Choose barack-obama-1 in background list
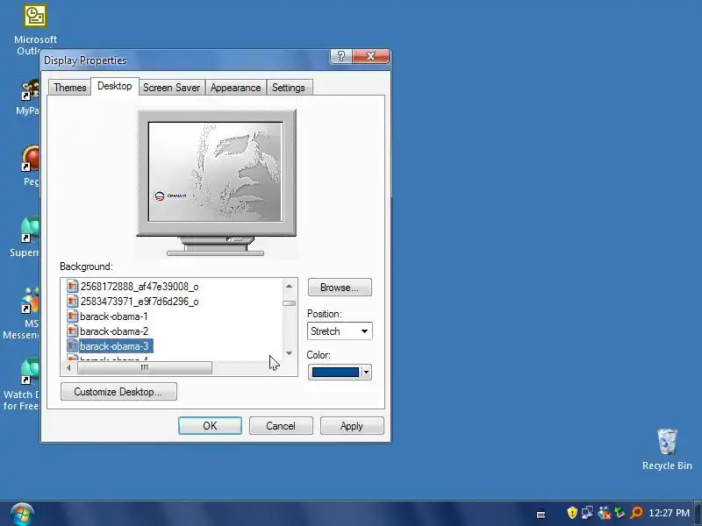Image resolution: width=702 pixels, height=526 pixels. pos(114,316)
